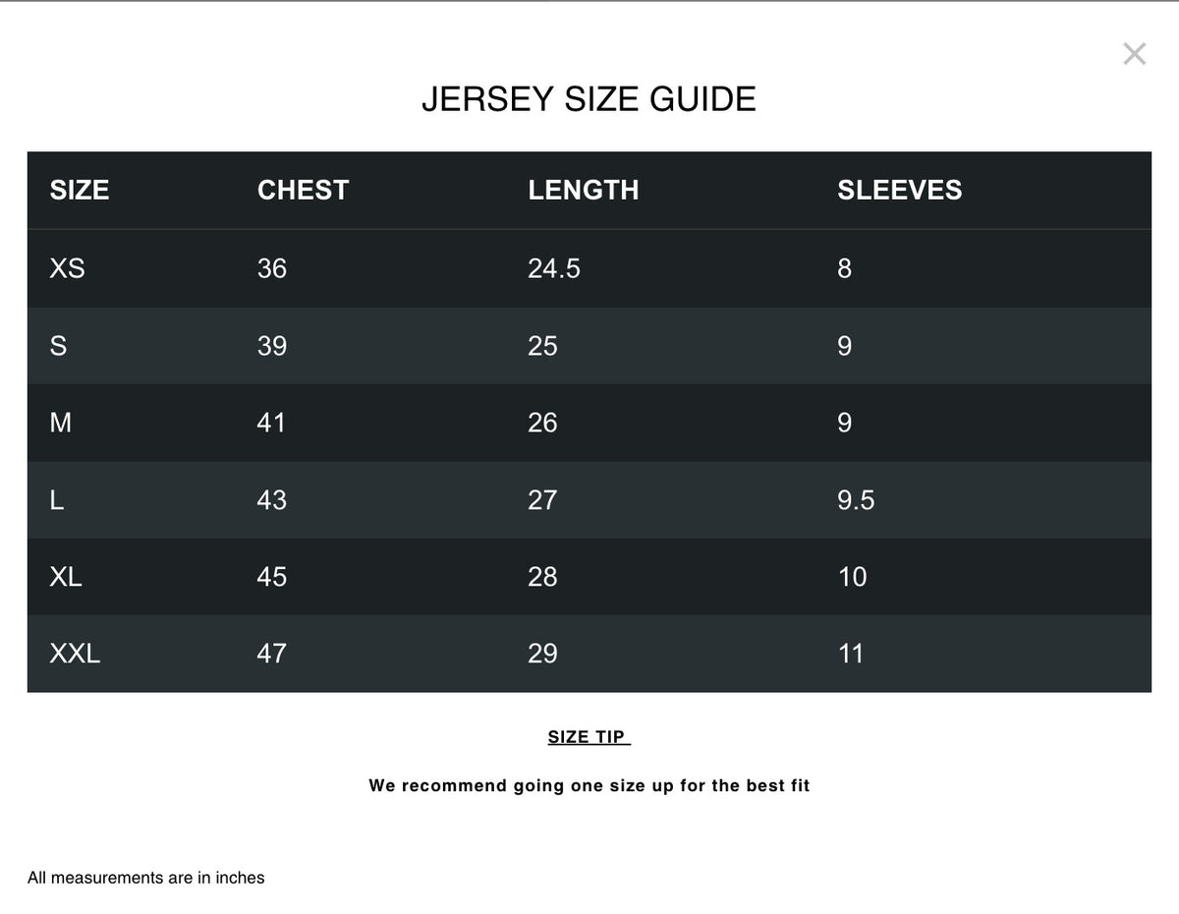Click the XL size row label

(x=66, y=577)
